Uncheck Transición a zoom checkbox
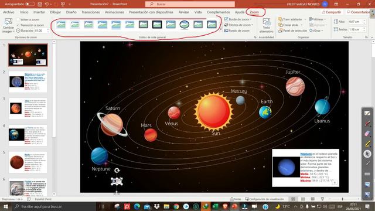375x211 pixels. [x=18, y=25]
